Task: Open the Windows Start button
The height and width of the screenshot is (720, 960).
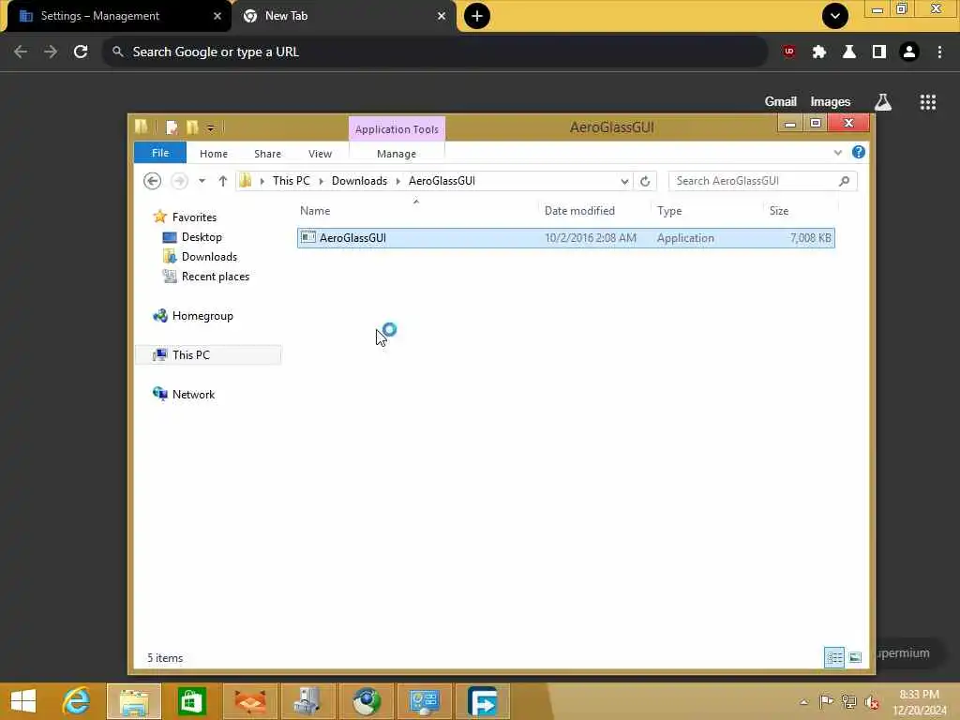Action: pyautogui.click(x=23, y=701)
